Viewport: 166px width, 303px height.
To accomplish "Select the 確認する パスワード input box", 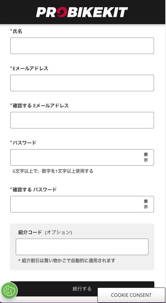I will coord(76,204).
